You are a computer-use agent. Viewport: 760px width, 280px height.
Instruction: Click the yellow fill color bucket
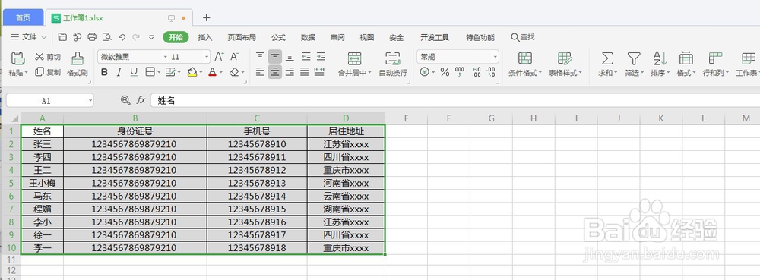192,72
